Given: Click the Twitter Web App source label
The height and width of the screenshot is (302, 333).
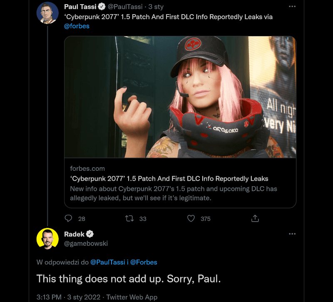Looking at the screenshot, I should coord(132,297).
